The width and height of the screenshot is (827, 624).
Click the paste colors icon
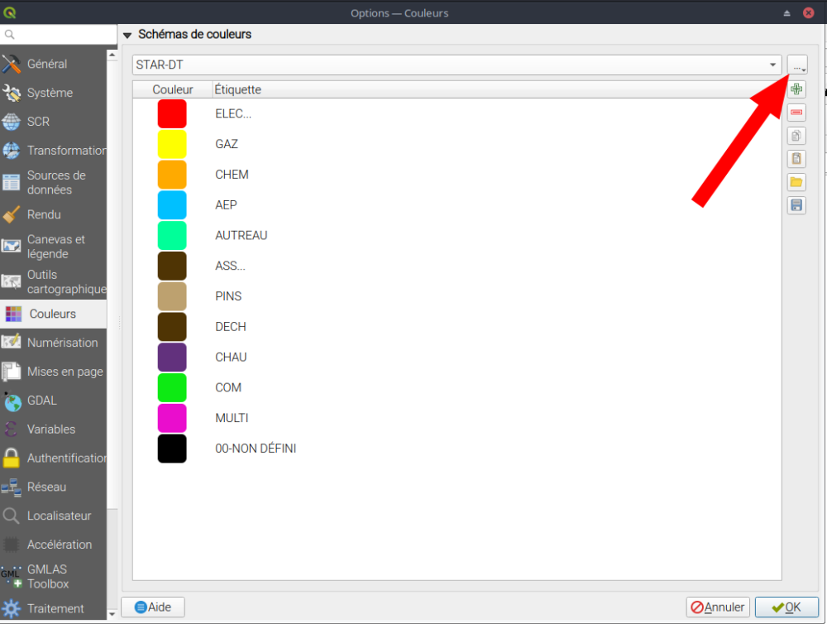click(796, 159)
